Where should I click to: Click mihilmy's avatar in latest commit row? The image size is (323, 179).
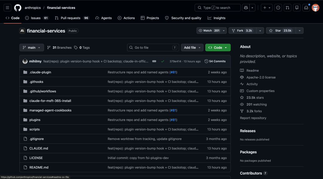tap(25, 61)
